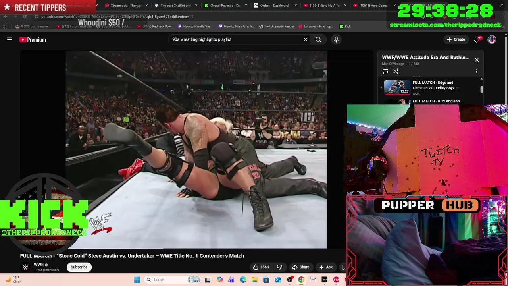Click the wrestling video player area
Screen dimensions: 508x286
click(x=196, y=149)
